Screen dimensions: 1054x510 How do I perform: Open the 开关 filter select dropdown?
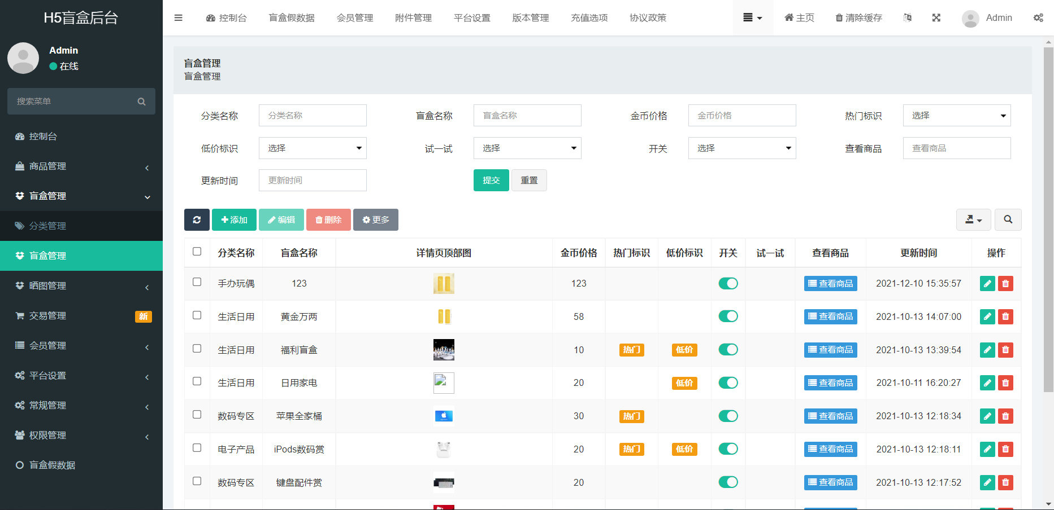[x=742, y=148]
